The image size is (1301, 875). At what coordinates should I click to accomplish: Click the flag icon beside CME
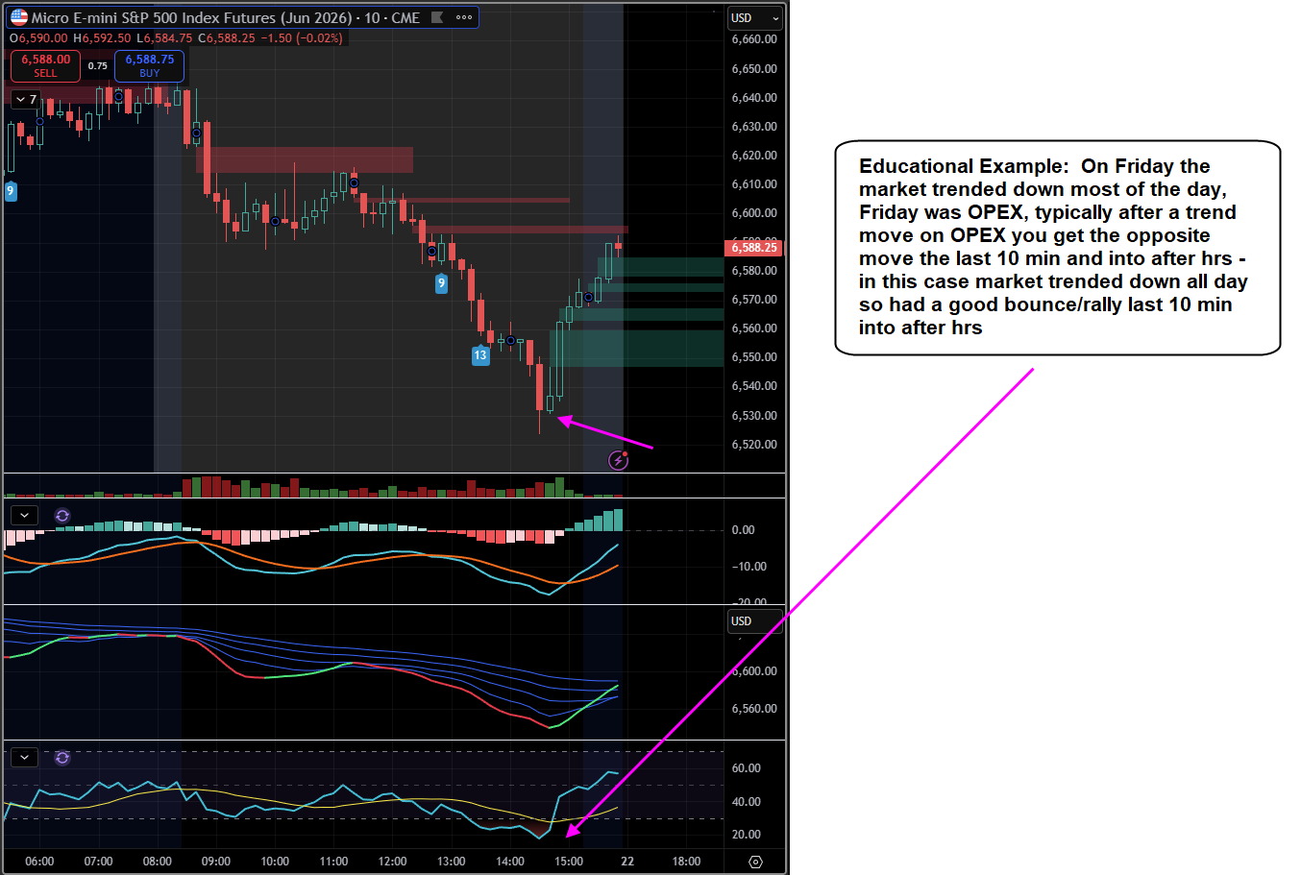(437, 17)
